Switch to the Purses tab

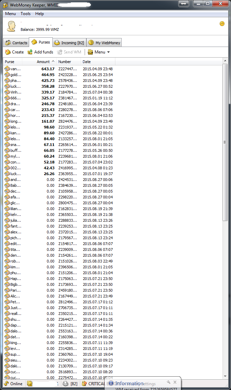(x=41, y=42)
